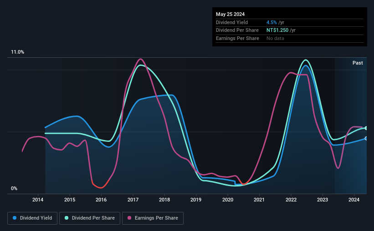Click the tooltip Dividend Per Share row label
Viewport: 374px width, 231px height.
237,30
